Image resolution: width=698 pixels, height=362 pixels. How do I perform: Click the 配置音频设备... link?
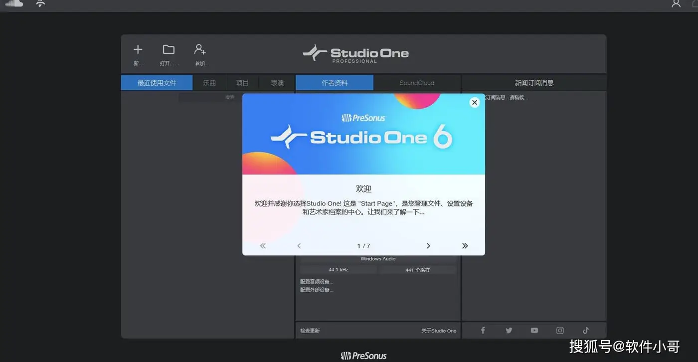click(x=317, y=282)
